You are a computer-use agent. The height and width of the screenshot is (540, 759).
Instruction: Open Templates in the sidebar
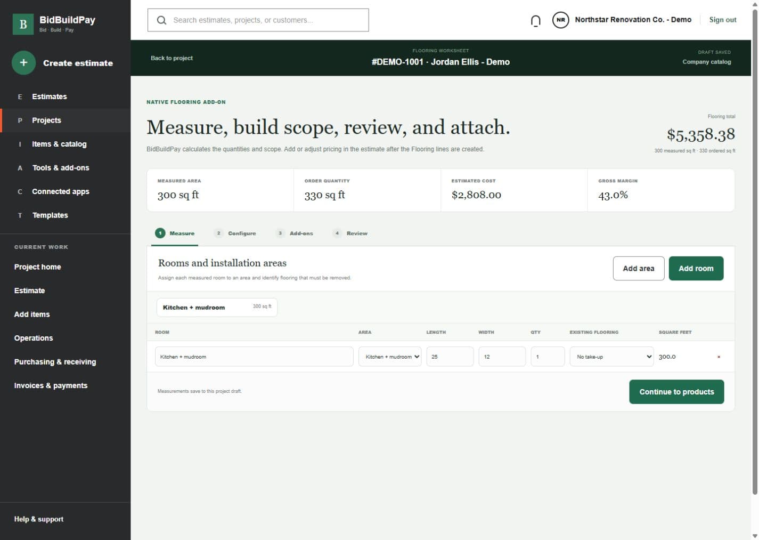(x=65, y=215)
